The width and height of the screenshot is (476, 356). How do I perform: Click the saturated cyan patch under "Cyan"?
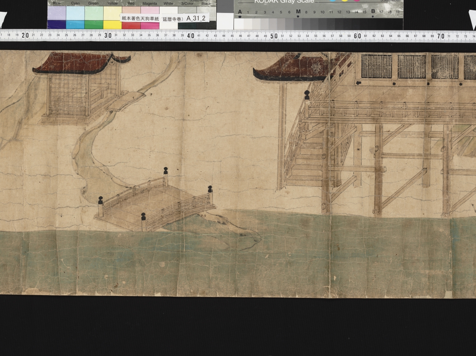(x=75, y=25)
